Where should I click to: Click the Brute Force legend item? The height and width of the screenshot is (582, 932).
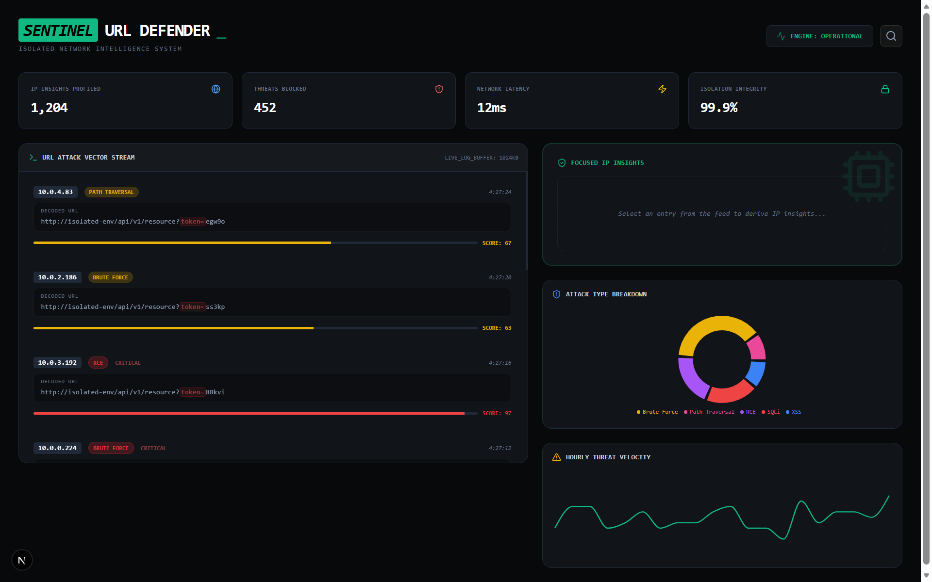point(657,412)
